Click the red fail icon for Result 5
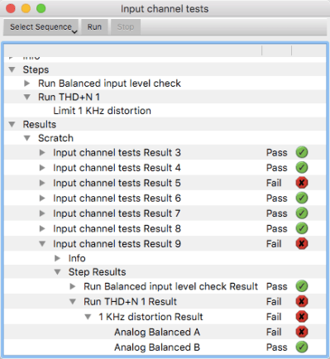 (x=302, y=183)
